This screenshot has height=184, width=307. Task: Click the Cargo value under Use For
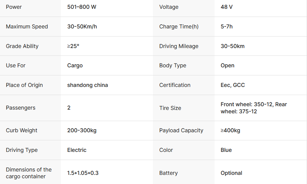75,66
